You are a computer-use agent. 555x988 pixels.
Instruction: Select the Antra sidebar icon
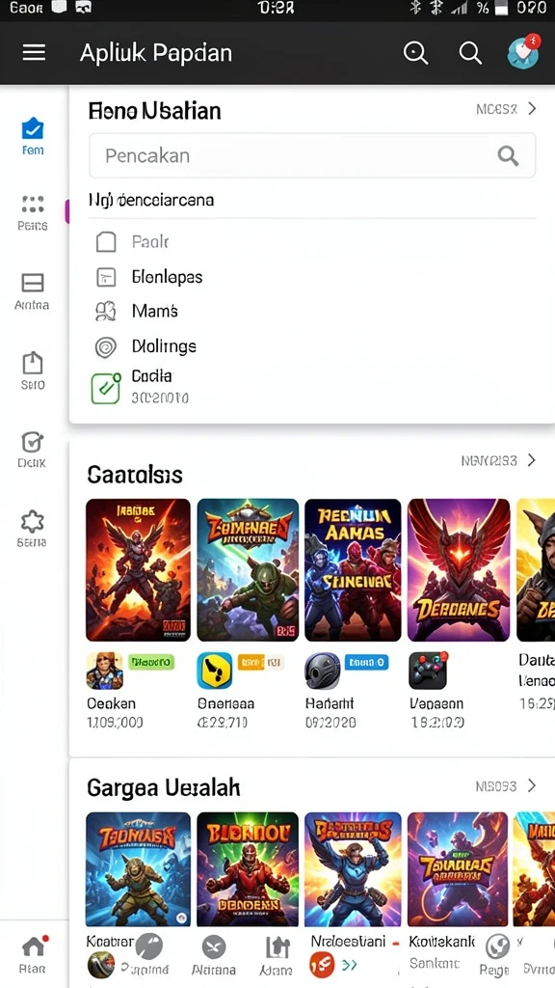tap(32, 291)
